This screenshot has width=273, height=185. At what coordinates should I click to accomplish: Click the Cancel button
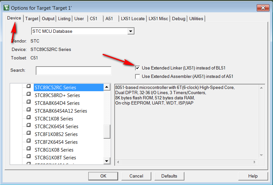pos(136,176)
